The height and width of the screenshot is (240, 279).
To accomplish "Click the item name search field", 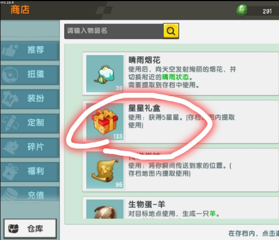I will pyautogui.click(x=114, y=31).
